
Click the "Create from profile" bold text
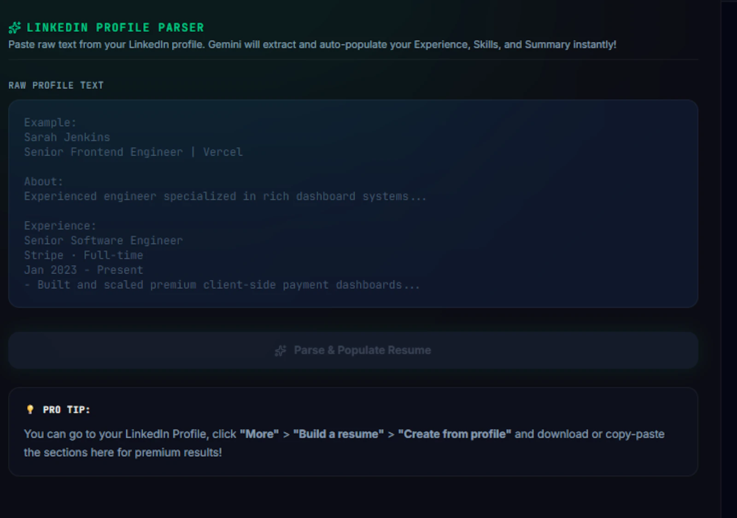(x=455, y=434)
